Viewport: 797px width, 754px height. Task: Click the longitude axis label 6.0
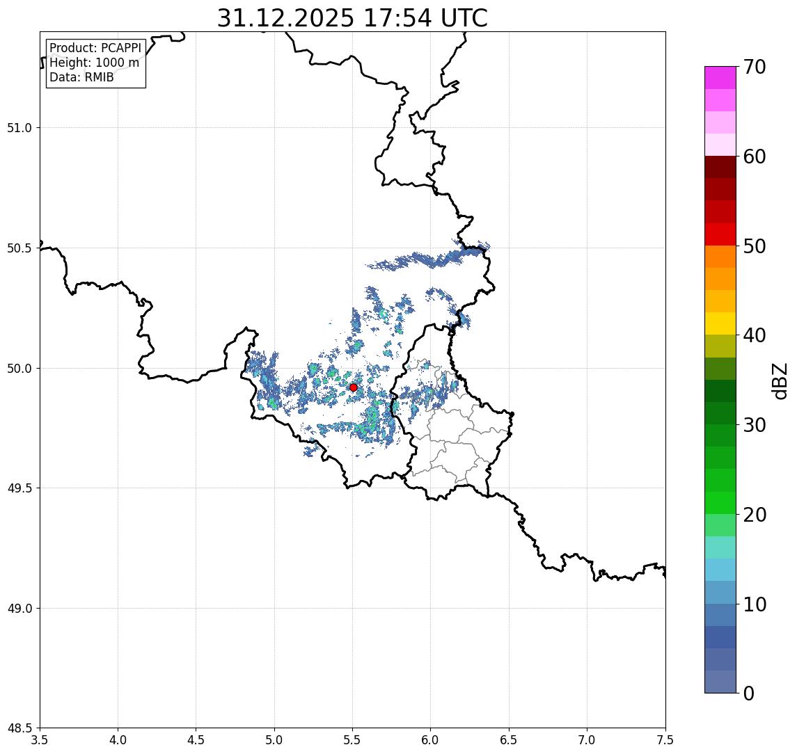[x=431, y=740]
